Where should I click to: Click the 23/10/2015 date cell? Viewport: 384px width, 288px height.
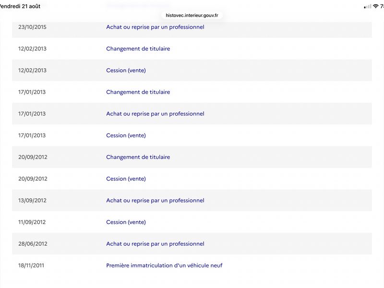tap(32, 27)
